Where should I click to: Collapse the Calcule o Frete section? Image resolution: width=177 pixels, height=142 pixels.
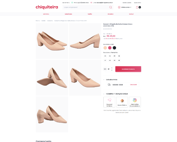click(104, 79)
